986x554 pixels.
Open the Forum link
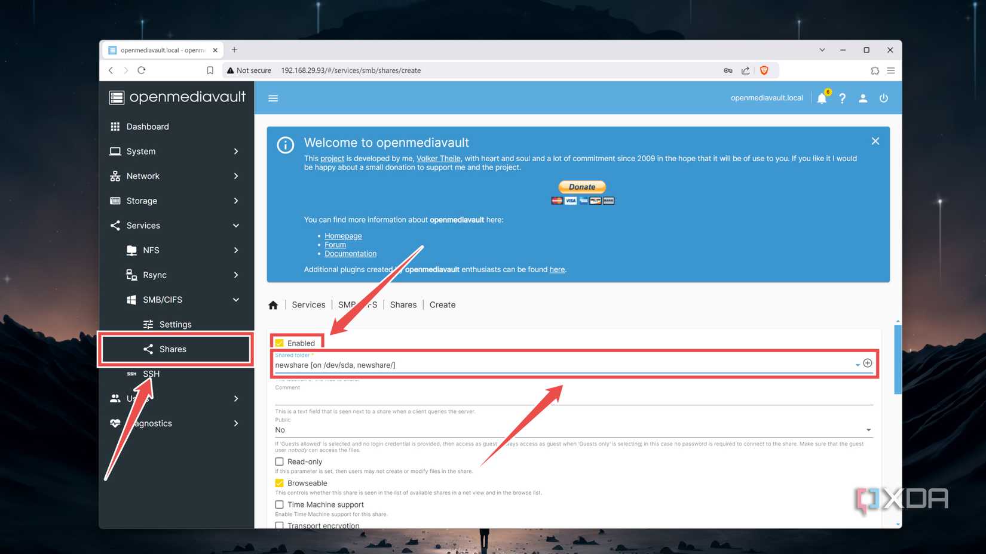335,245
